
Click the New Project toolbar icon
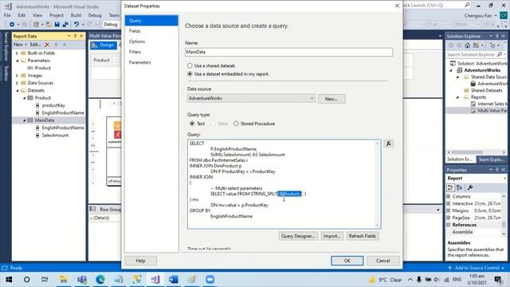[36, 25]
